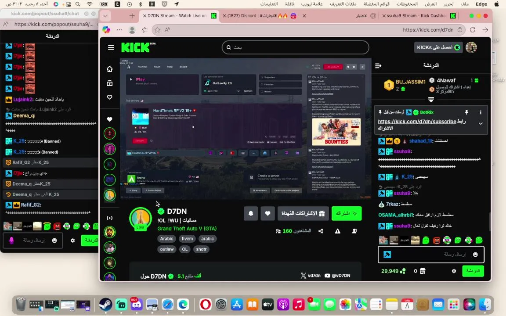Select the Arabic tag chip

(x=167, y=239)
